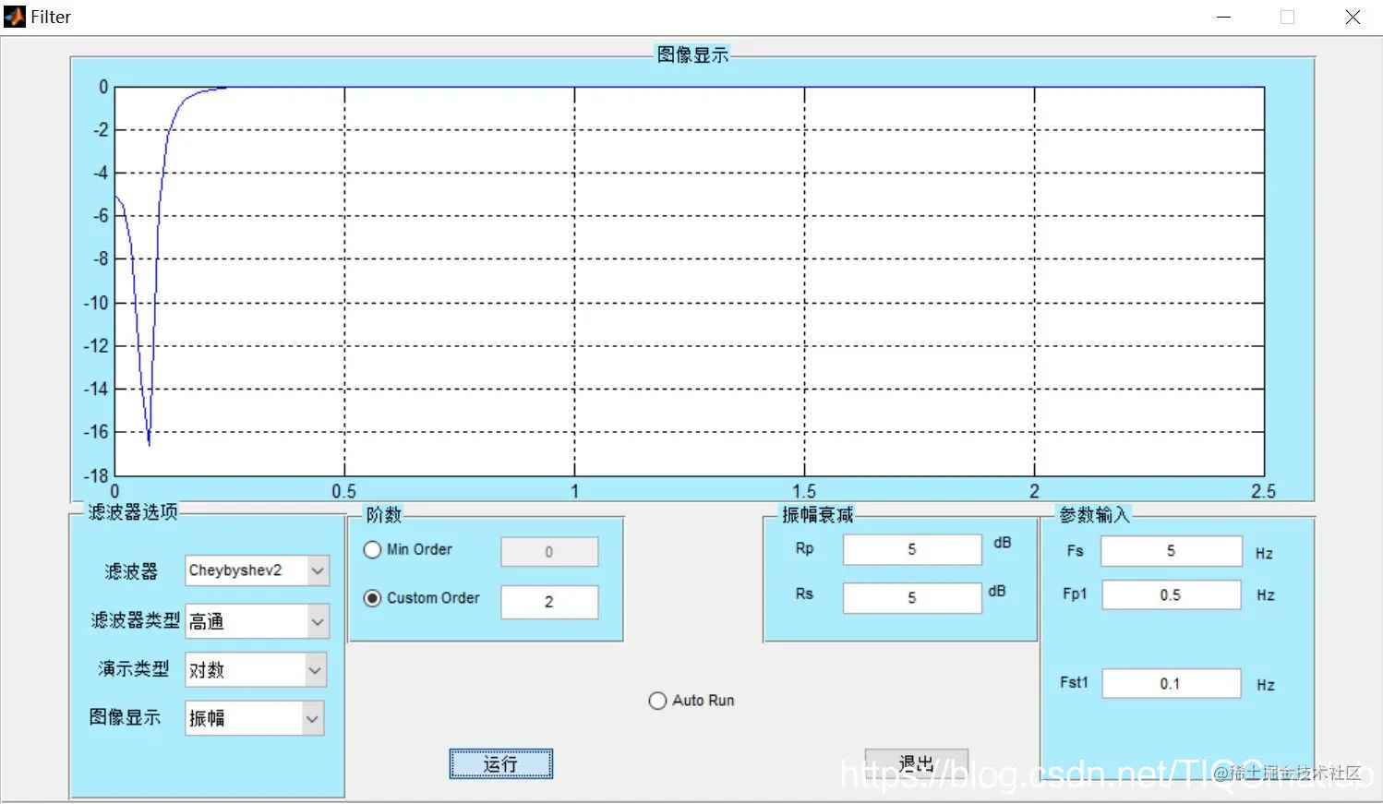Click the Rp attenuation input field
1383x804 pixels.
(910, 548)
